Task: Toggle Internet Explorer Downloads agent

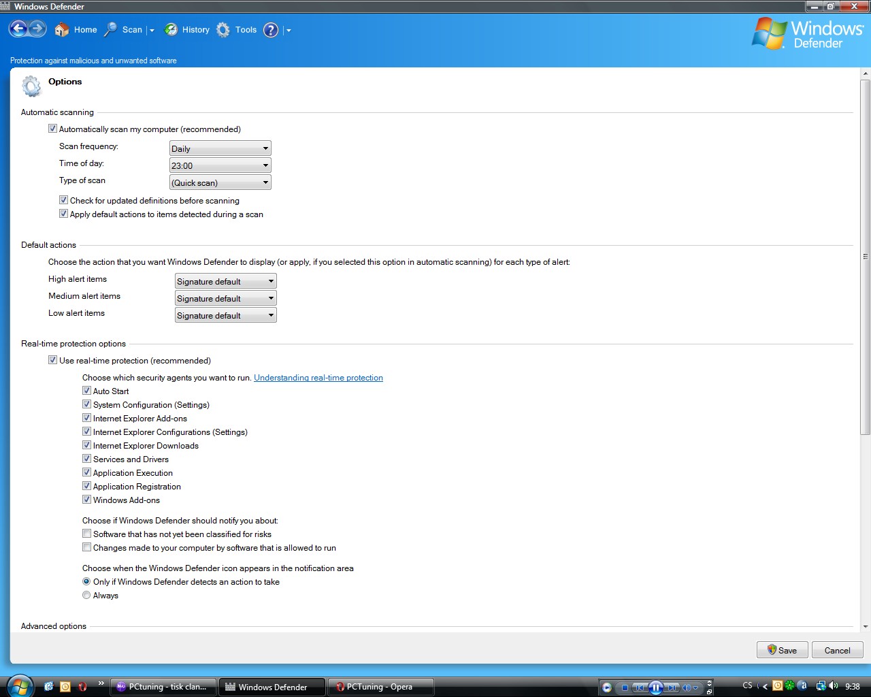Action: tap(86, 445)
